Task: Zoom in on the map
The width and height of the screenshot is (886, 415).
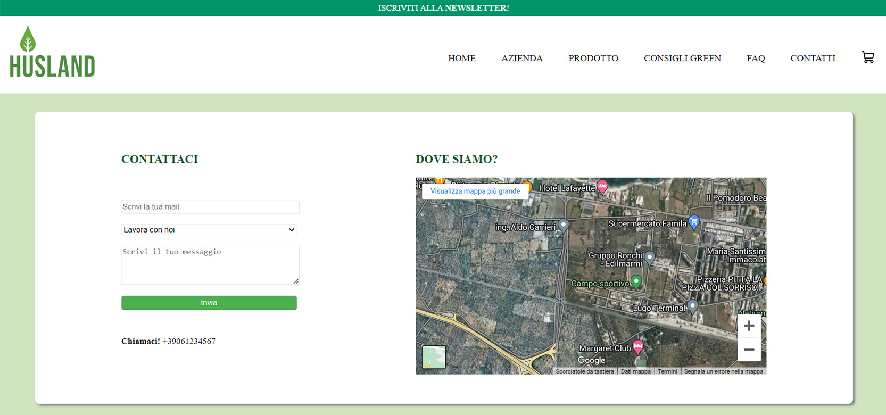Action: point(749,326)
